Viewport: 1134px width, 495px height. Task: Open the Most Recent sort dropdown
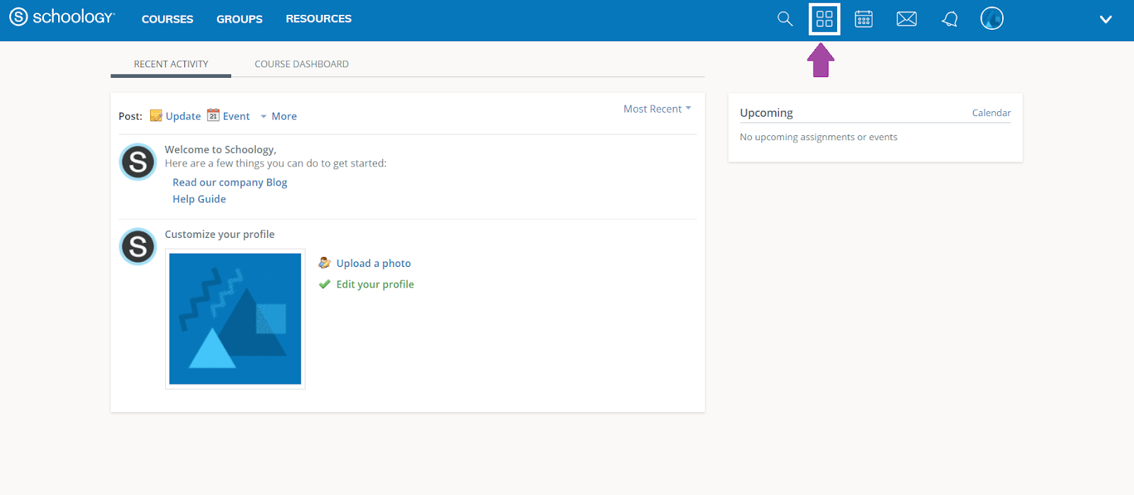(x=657, y=109)
